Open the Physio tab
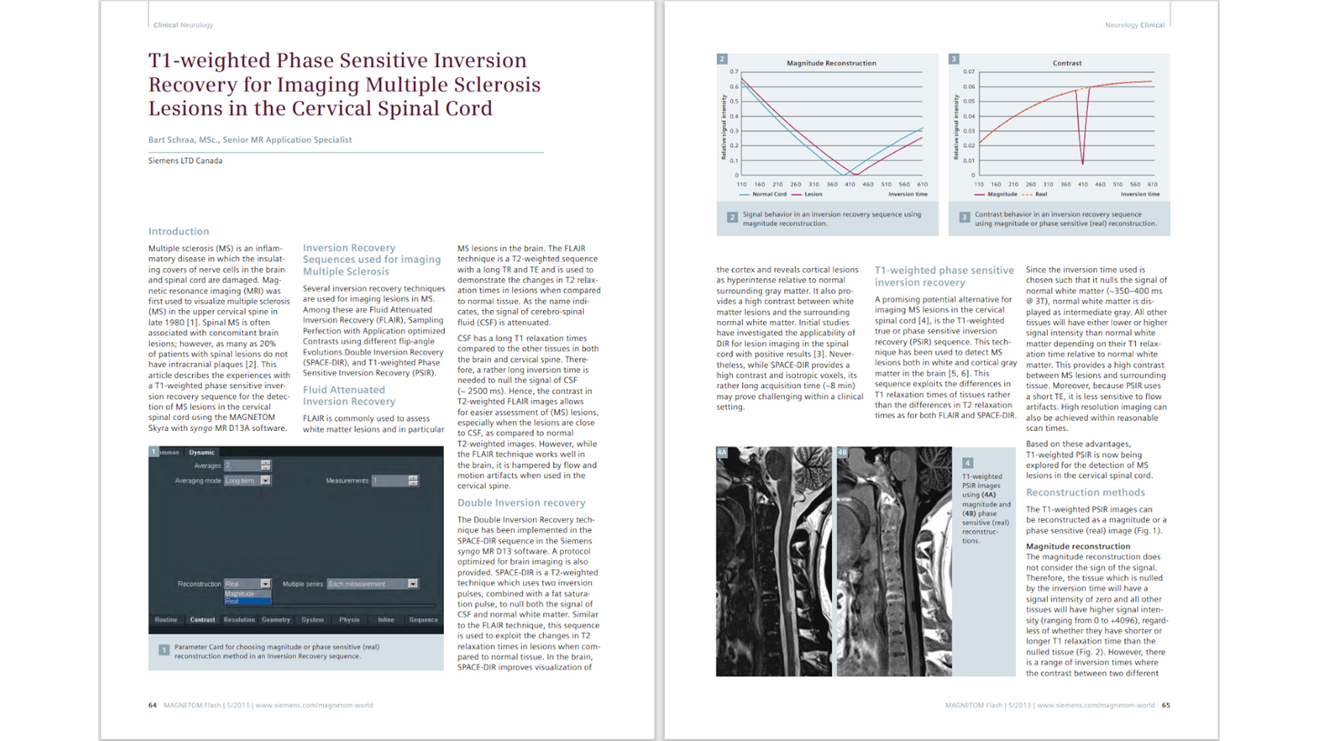The height and width of the screenshot is (741, 1317). [348, 619]
